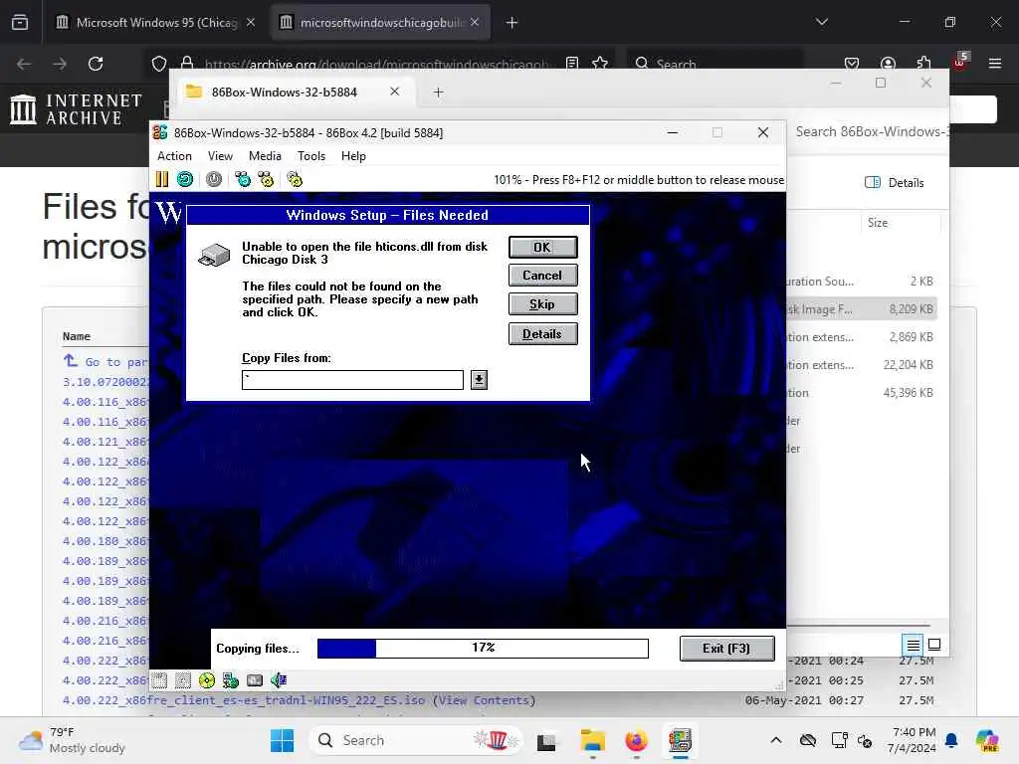Image resolution: width=1019 pixels, height=764 pixels.
Task: Follow Go to parent directory link
Action: 105,362
